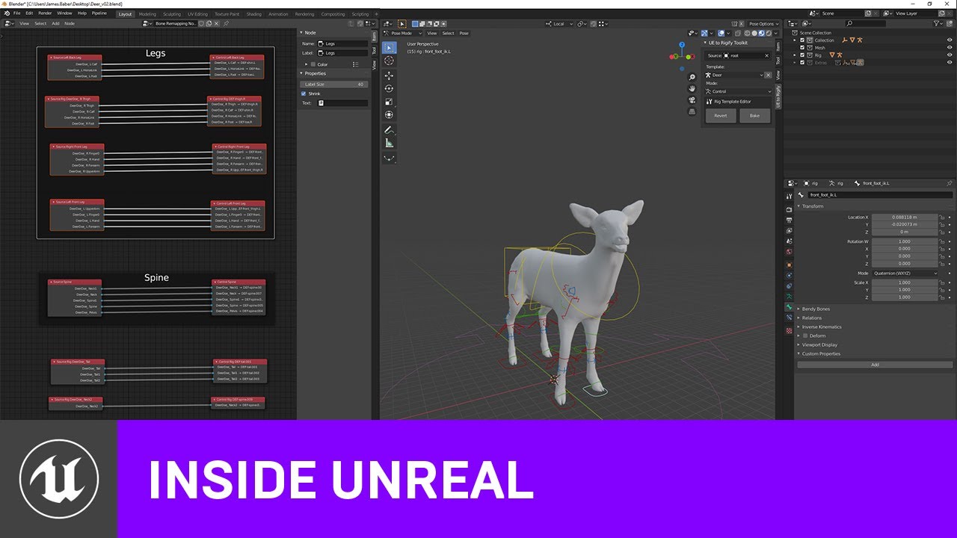Viewport: 957px width, 538px height.
Task: Open the Mode Control dropdown
Action: 739,91
